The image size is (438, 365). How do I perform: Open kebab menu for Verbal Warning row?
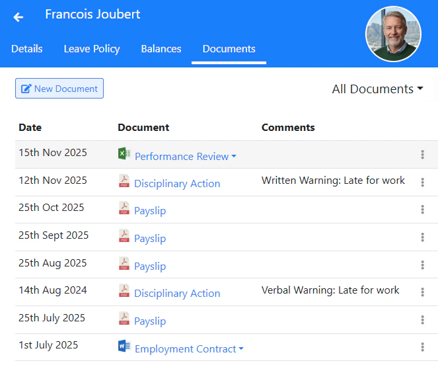click(x=422, y=292)
